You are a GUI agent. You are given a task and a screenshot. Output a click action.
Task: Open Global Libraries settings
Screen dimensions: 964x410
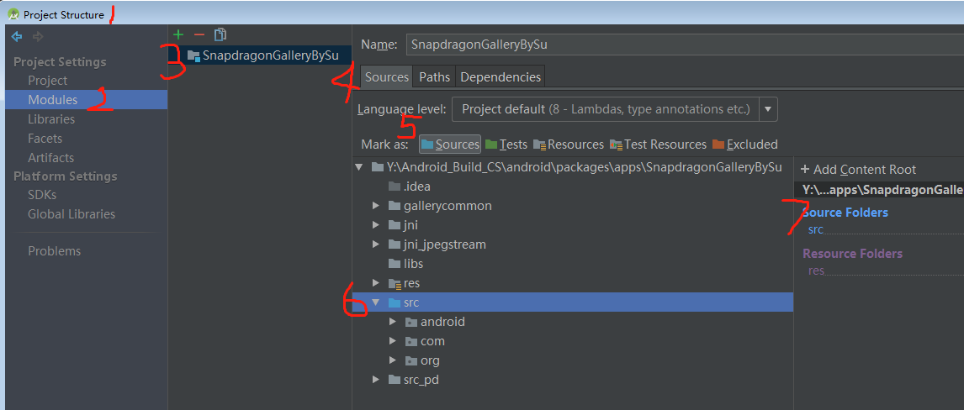tap(72, 214)
